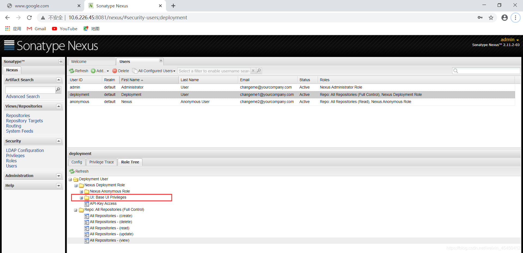Select the Role Tree tab

(130, 162)
